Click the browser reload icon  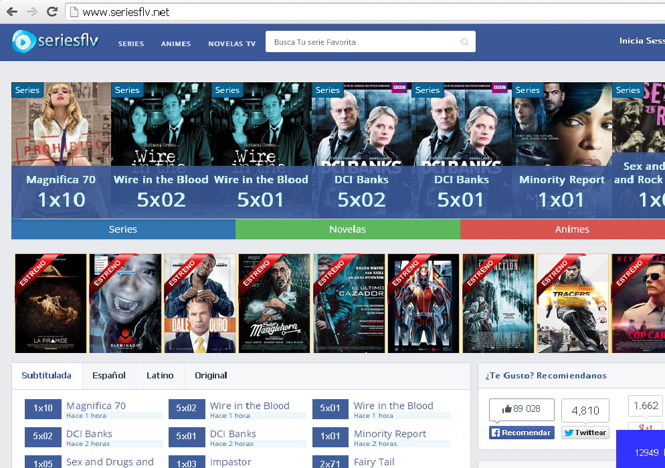point(52,11)
